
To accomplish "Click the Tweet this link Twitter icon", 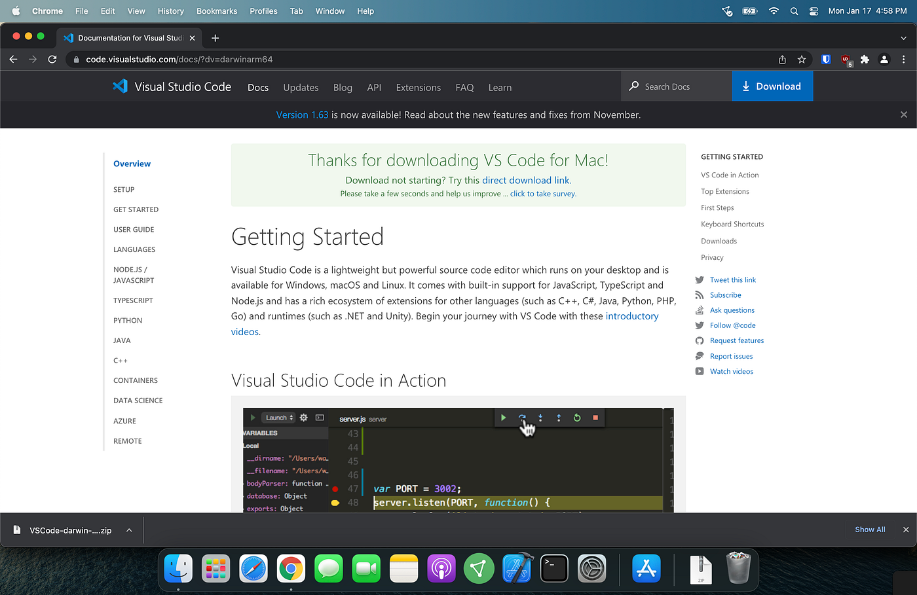I will tap(698, 279).
